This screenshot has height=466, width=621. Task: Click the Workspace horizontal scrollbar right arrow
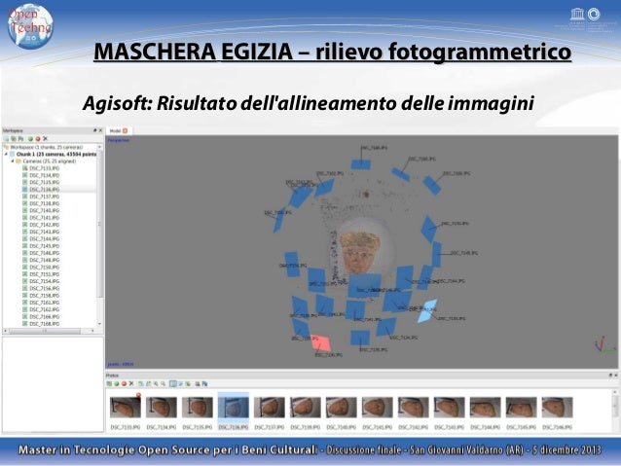(93, 331)
